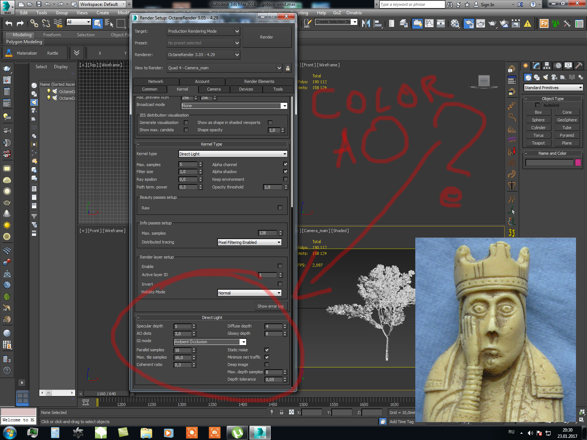Open Select by Name list icon
The width and height of the screenshot is (587, 440).
tap(109, 23)
